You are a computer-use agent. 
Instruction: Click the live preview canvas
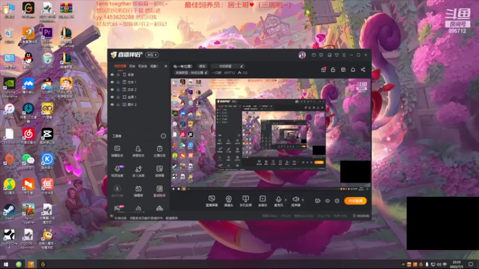[271, 134]
